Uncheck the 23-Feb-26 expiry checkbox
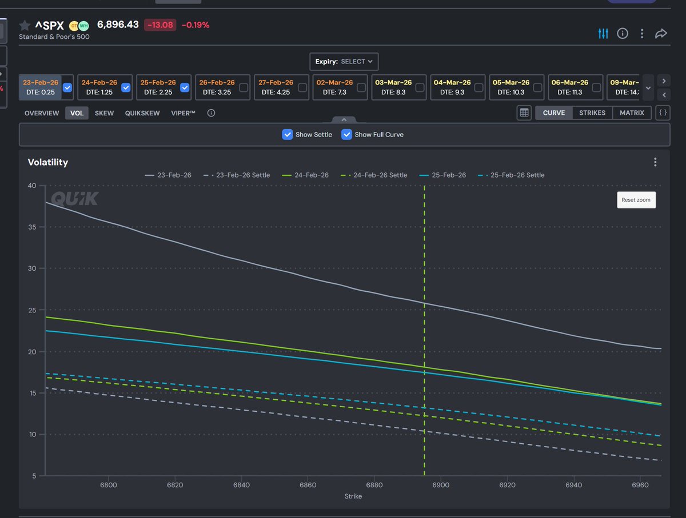This screenshot has height=518, width=686. 67,87
